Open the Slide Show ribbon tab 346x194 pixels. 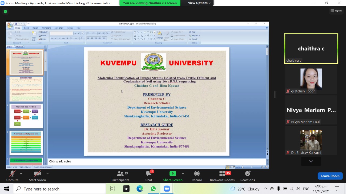pos(59,28)
